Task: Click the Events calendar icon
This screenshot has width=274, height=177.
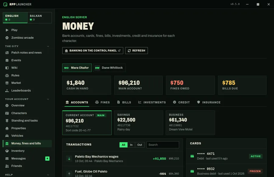Action: [x=7, y=60]
